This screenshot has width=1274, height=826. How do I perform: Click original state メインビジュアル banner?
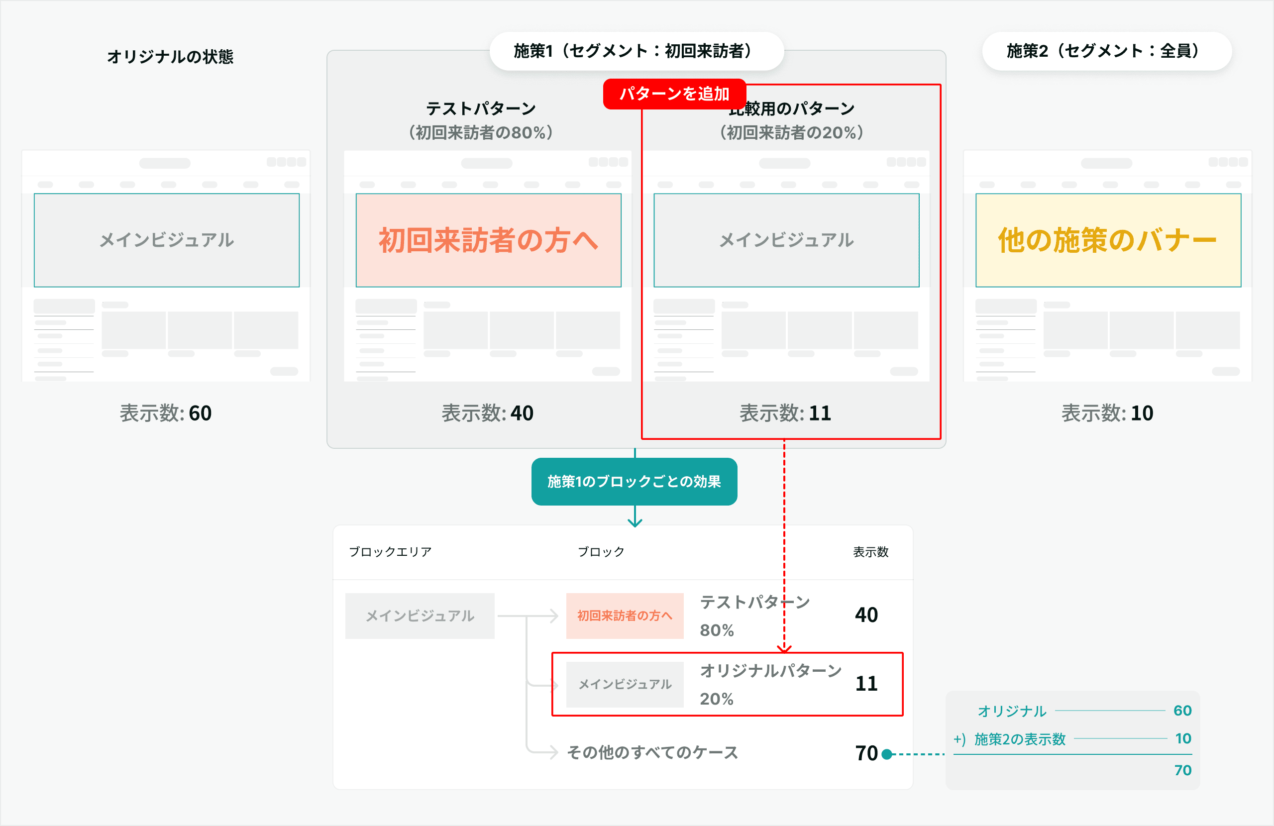point(167,240)
